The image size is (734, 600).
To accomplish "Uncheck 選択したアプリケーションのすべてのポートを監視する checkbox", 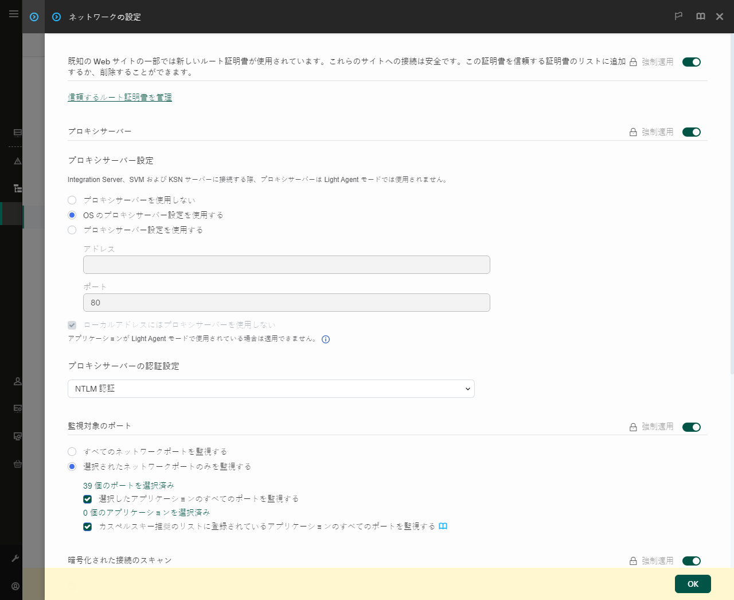I will [x=87, y=499].
